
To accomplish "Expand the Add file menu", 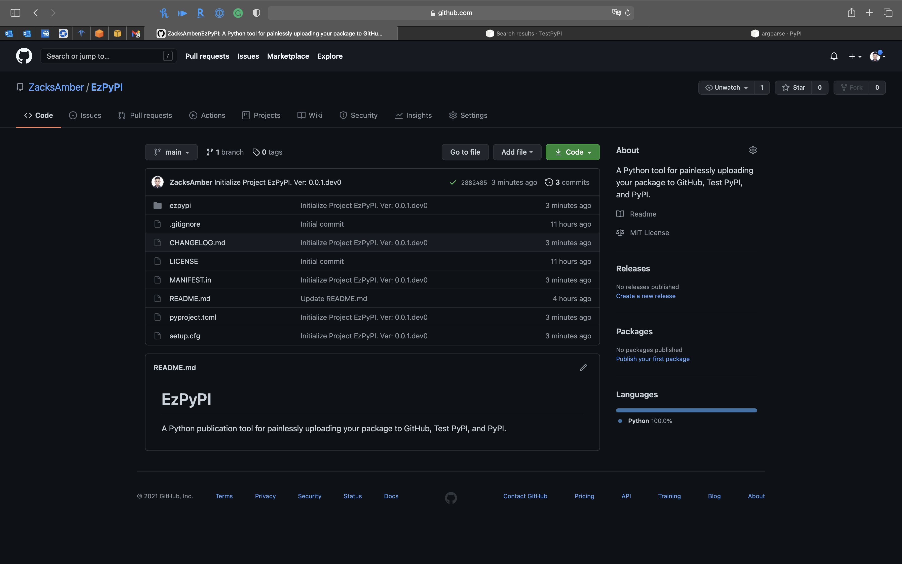I will click(517, 152).
